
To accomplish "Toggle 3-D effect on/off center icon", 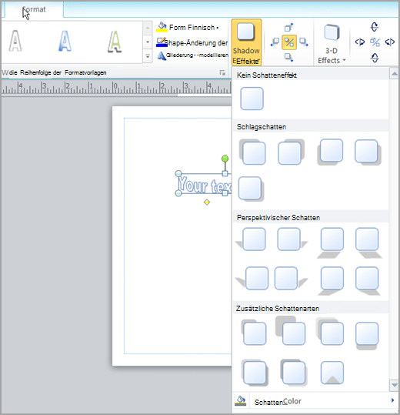I will coord(375,42).
